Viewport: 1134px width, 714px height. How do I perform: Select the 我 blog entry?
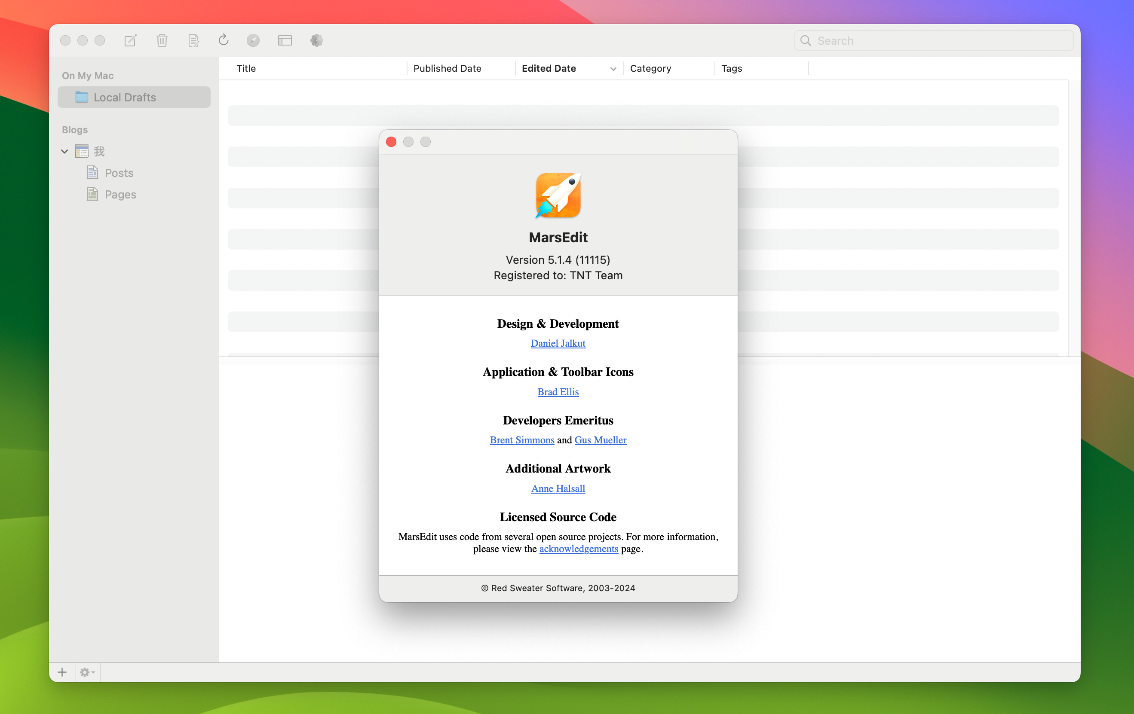point(99,151)
